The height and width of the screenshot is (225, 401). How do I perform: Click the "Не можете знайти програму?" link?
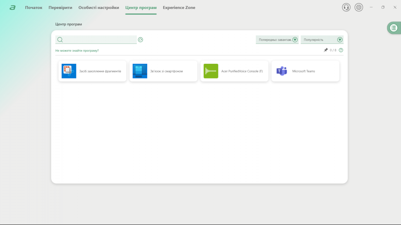pos(77,51)
